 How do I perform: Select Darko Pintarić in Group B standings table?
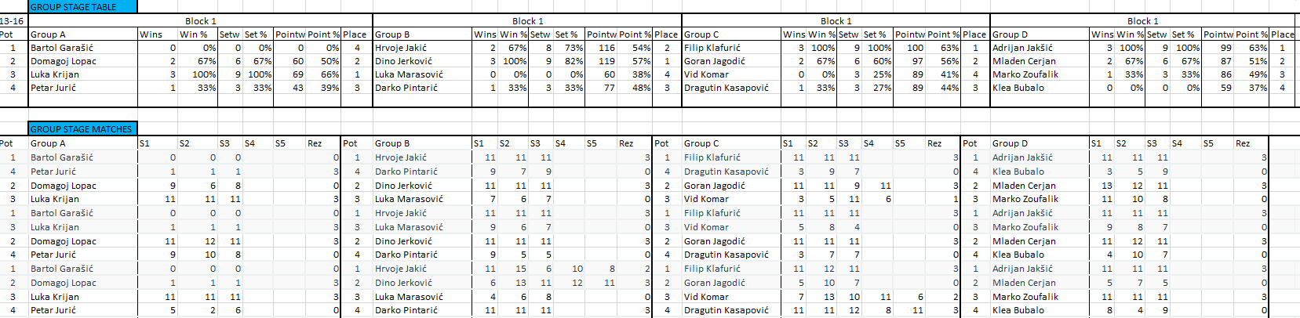[x=406, y=88]
